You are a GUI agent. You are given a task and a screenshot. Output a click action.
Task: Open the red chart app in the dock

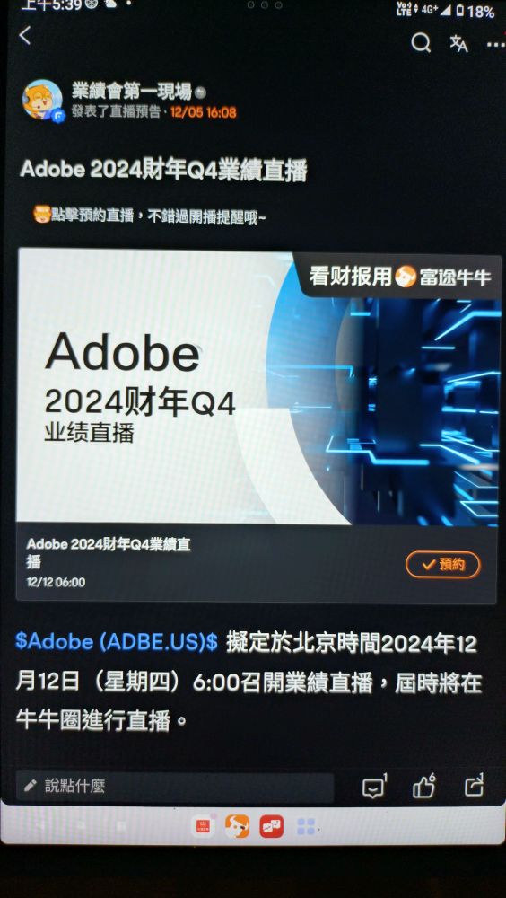point(271,826)
